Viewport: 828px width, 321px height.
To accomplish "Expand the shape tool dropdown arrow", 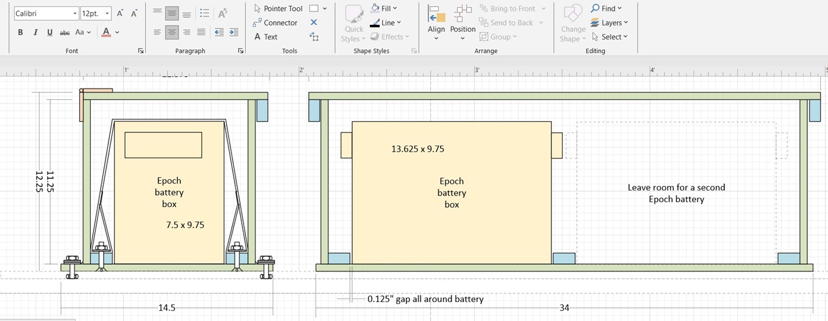I will coord(325,9).
